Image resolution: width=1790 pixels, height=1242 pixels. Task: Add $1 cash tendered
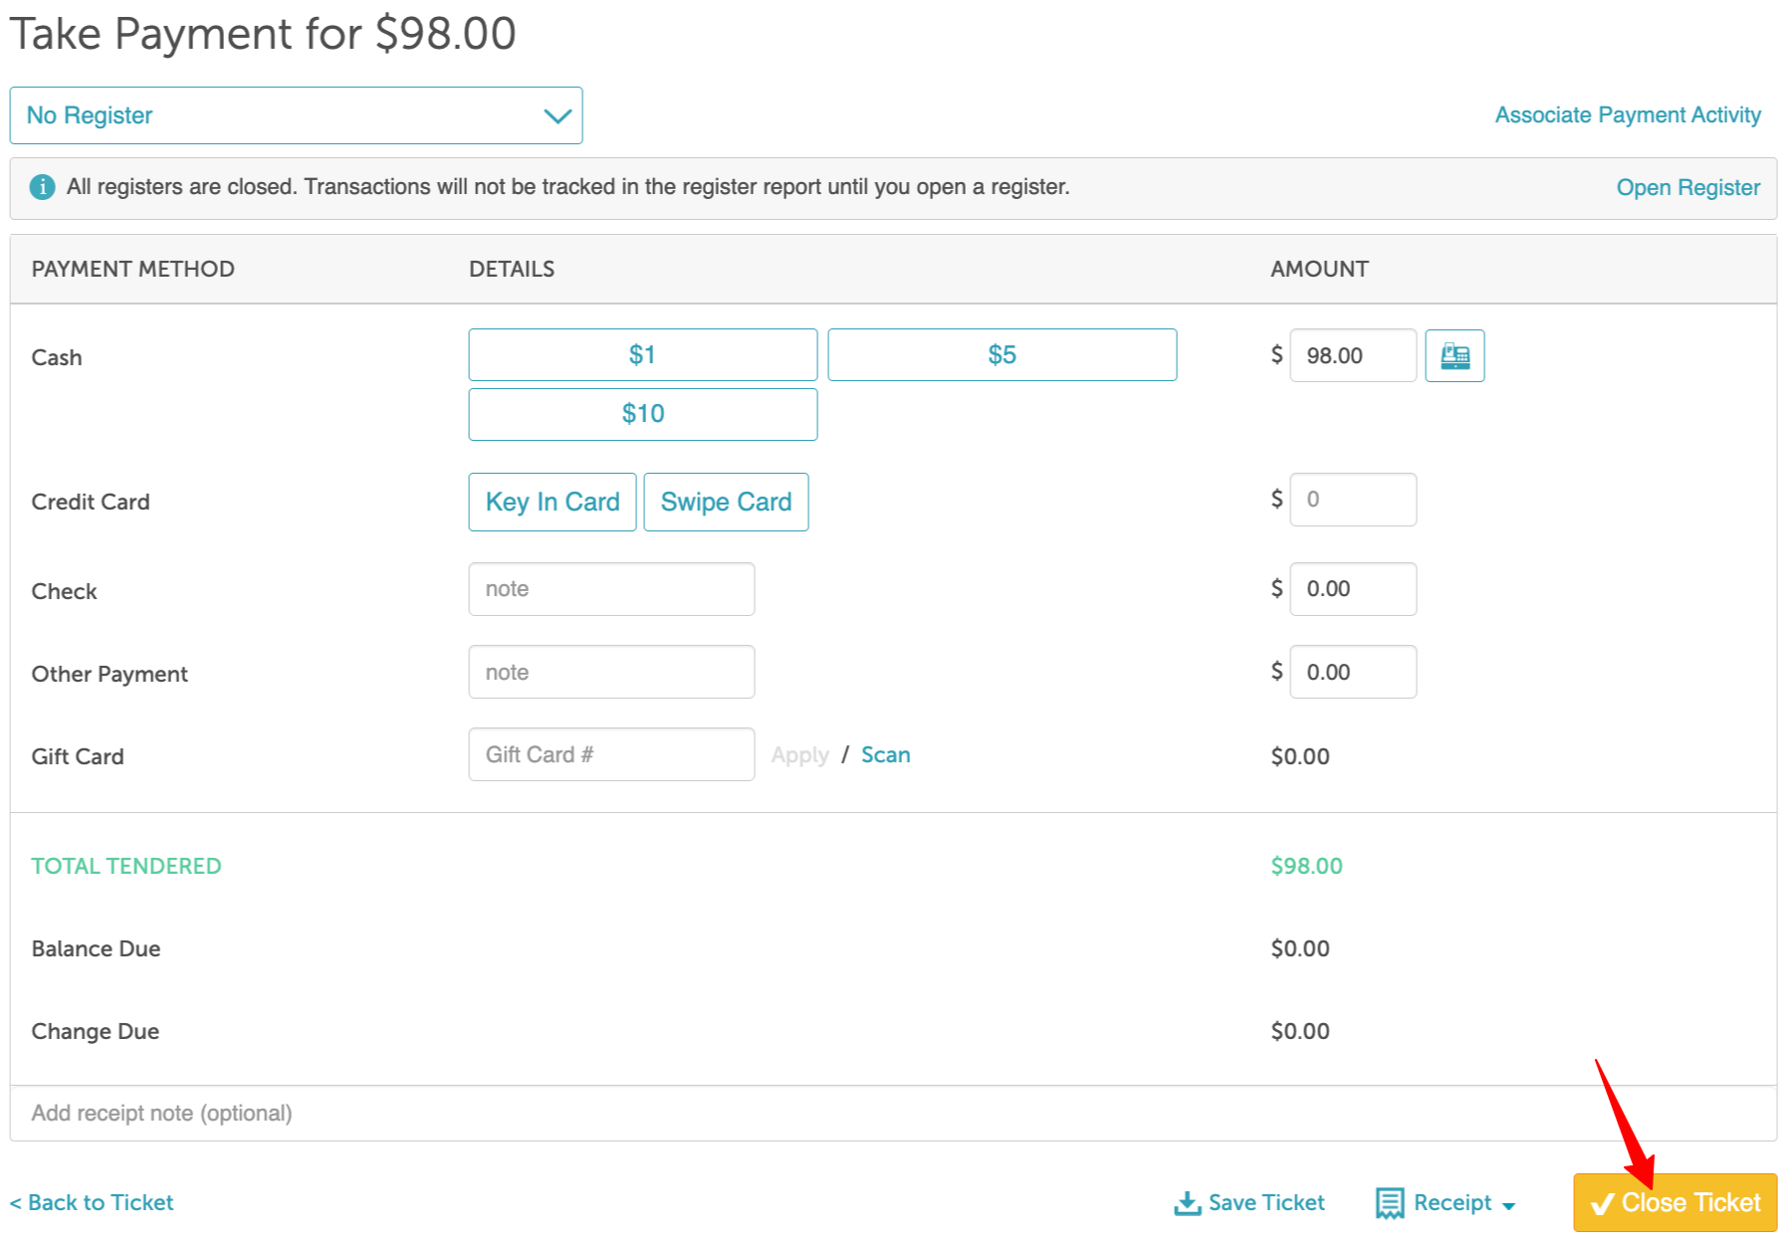click(643, 355)
